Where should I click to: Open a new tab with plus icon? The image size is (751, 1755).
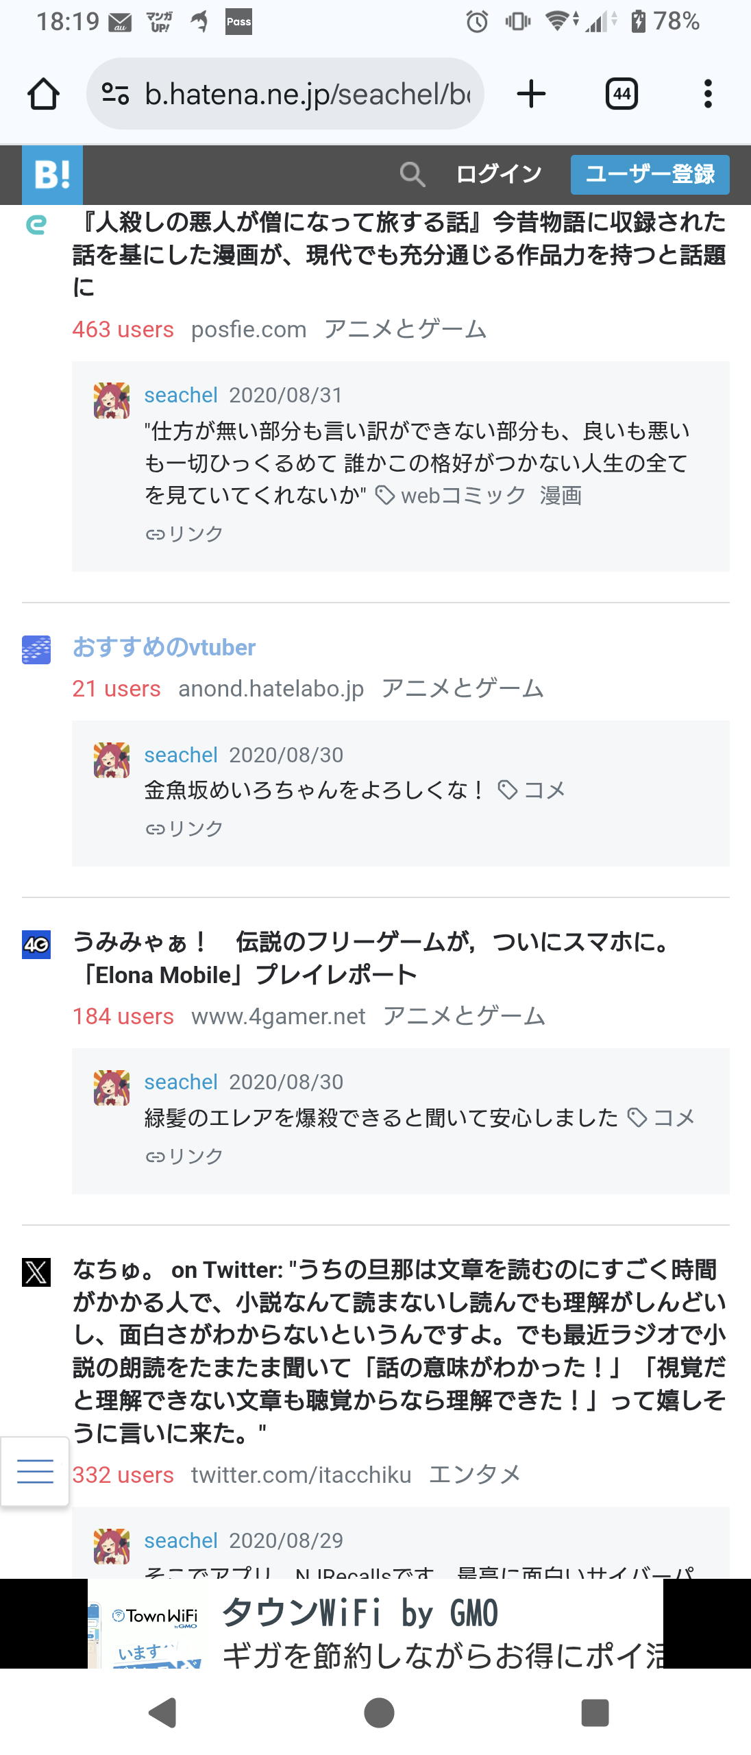point(531,94)
